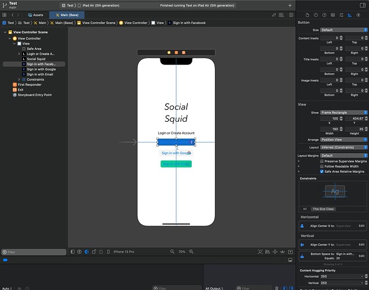The image size is (369, 290).
Task: Click Exit icon in scene dock
Action: [x=184, y=53]
